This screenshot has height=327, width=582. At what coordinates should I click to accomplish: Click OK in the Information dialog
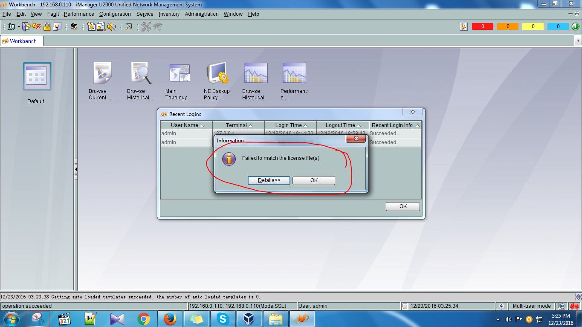[x=314, y=180]
